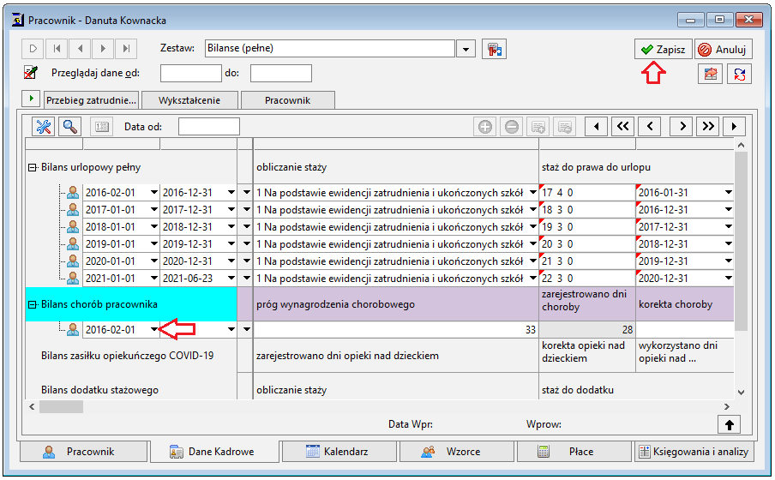Open obliczanie staży dropdown in 2021-01-01 row
The width and height of the screenshot is (775, 480).
533,279
